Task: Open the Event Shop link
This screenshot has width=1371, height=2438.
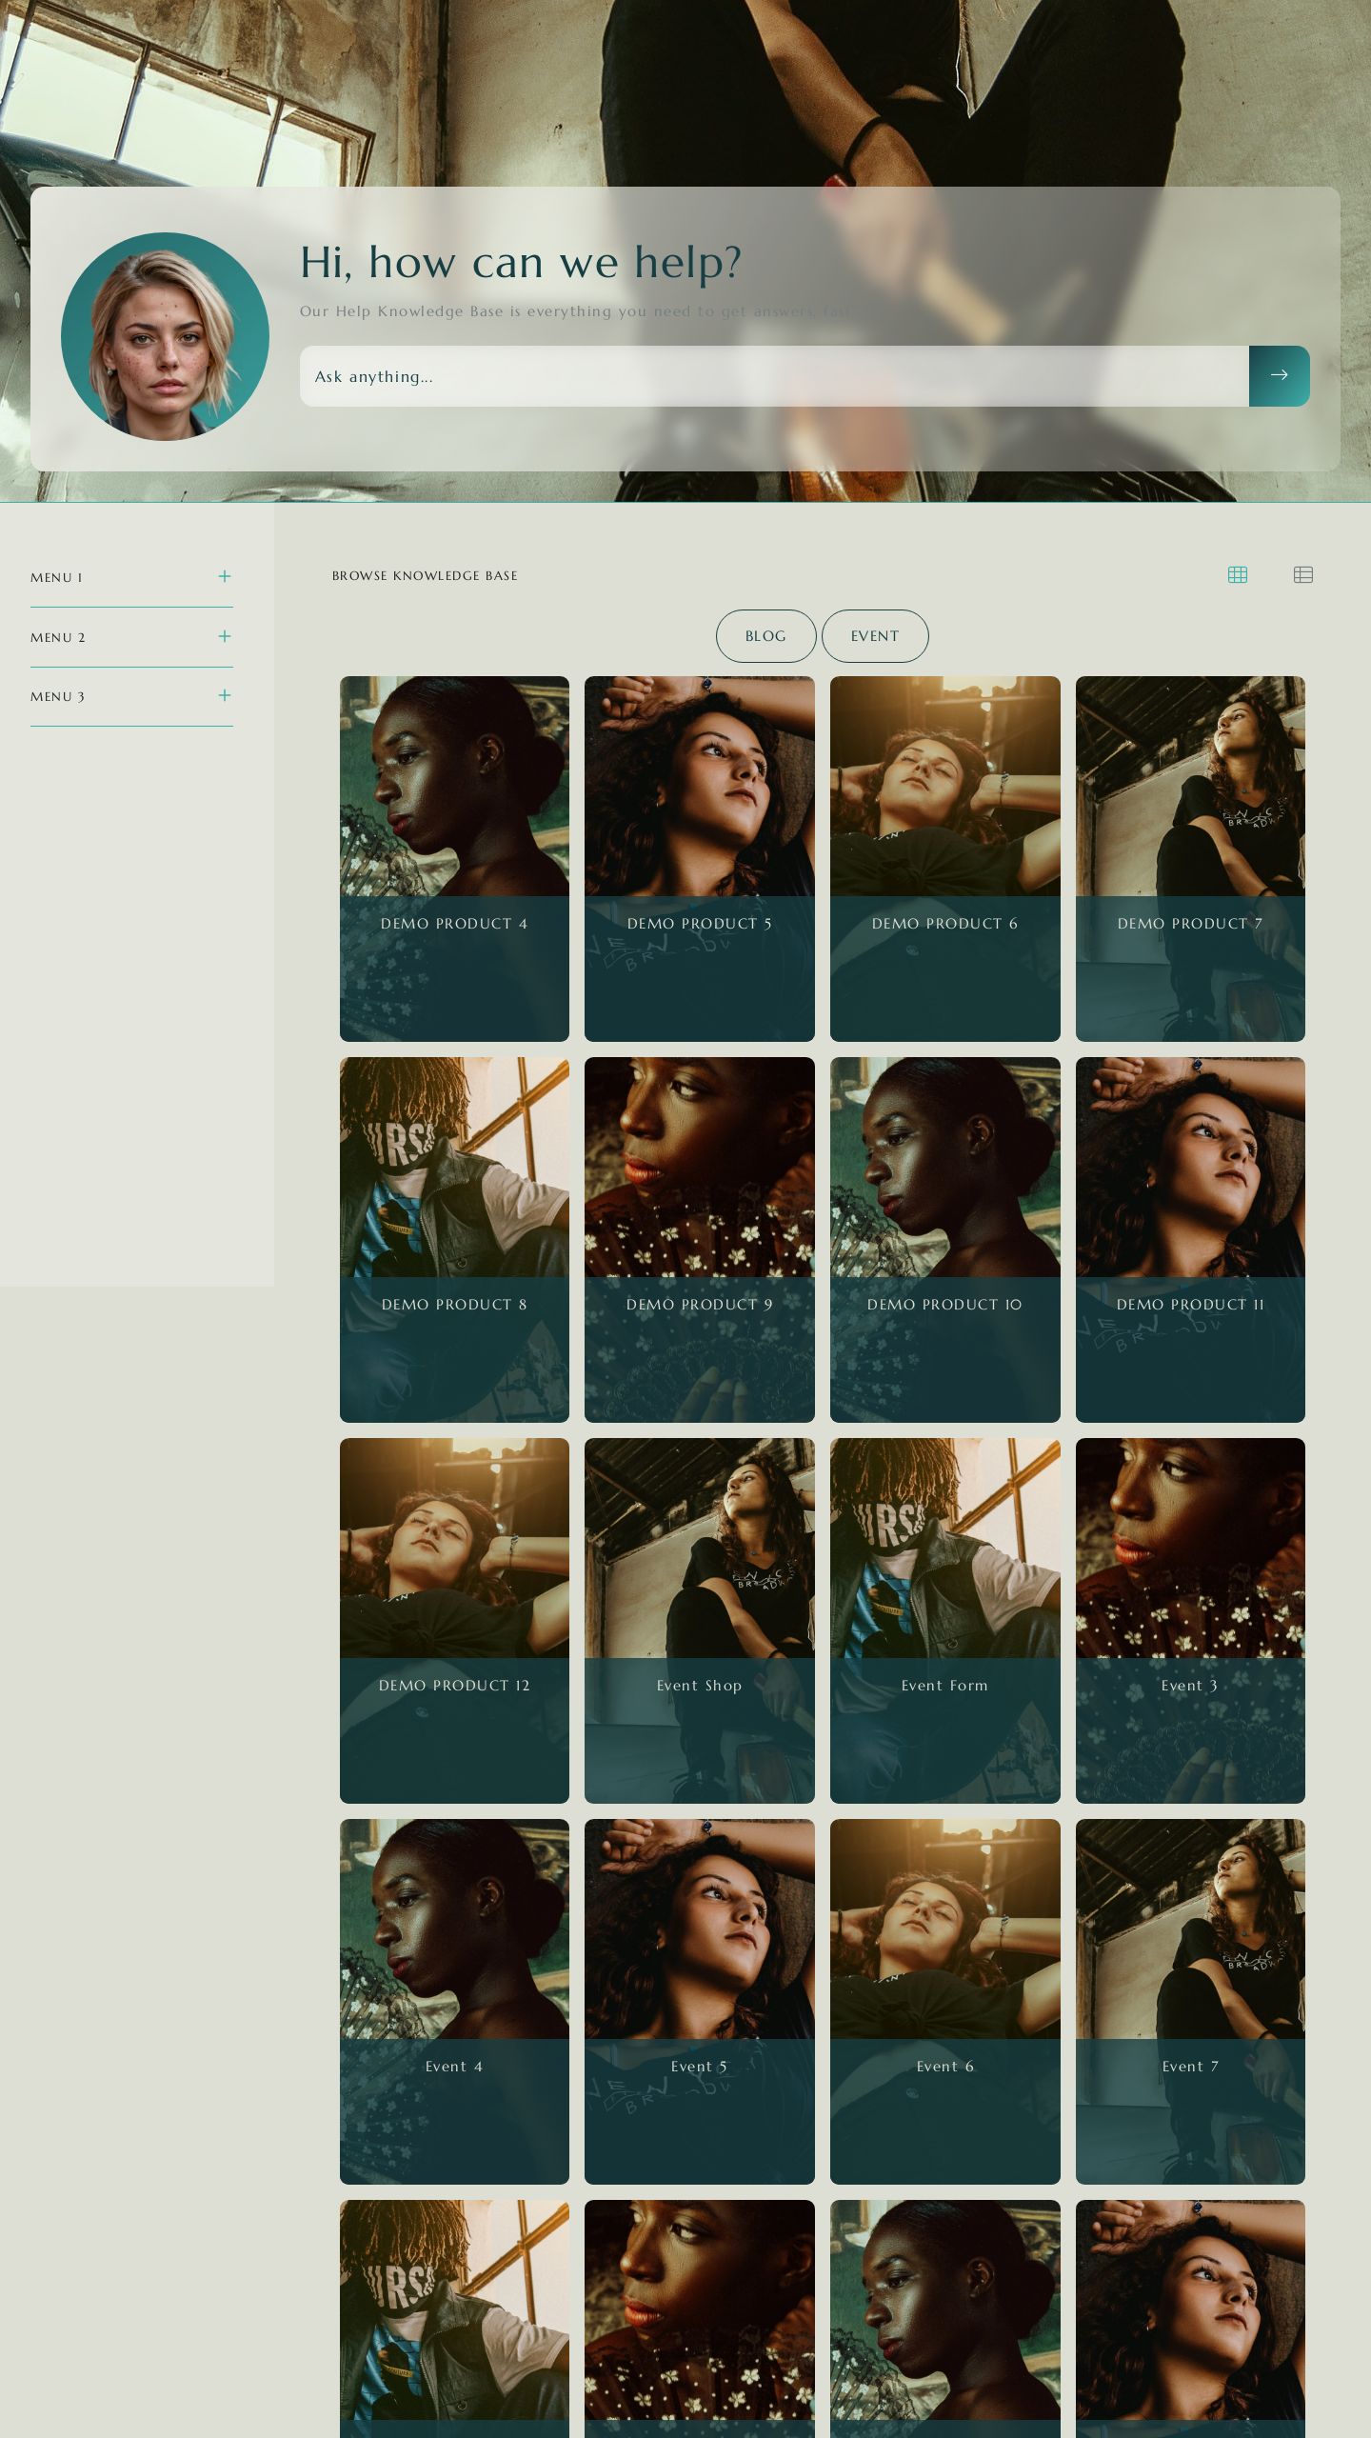Action: coord(699,1685)
